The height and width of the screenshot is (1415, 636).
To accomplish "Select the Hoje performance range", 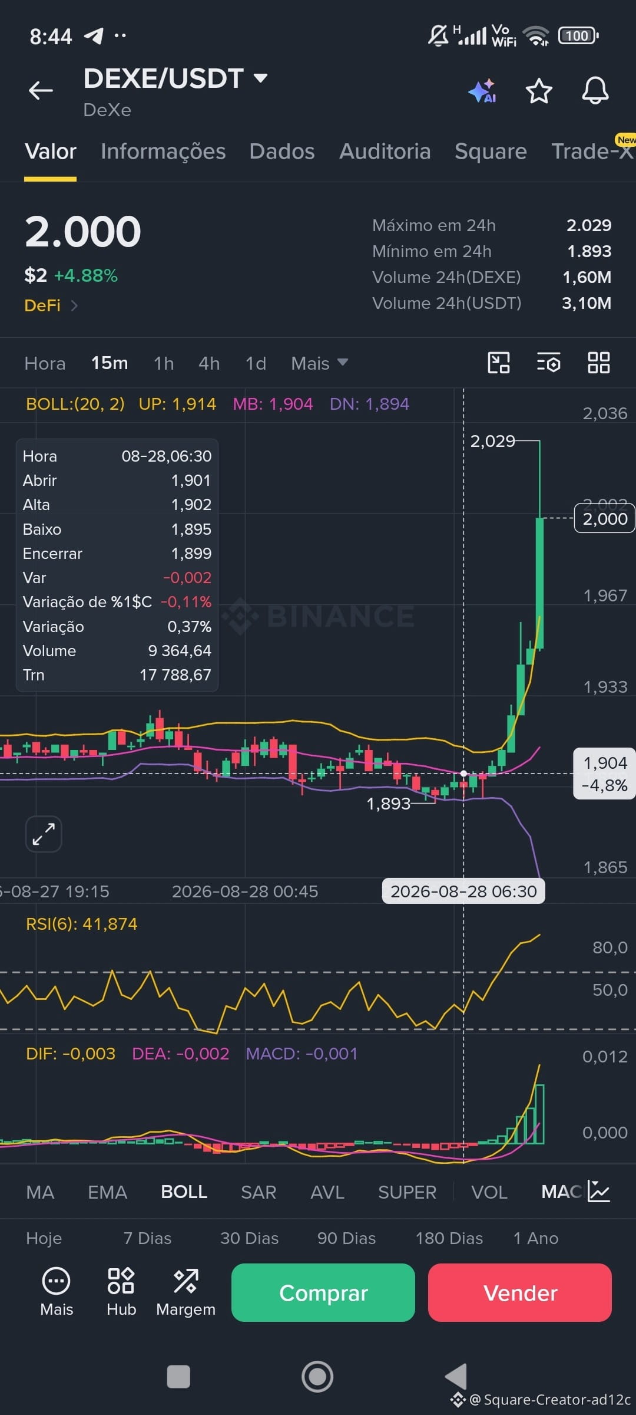I will (44, 1238).
